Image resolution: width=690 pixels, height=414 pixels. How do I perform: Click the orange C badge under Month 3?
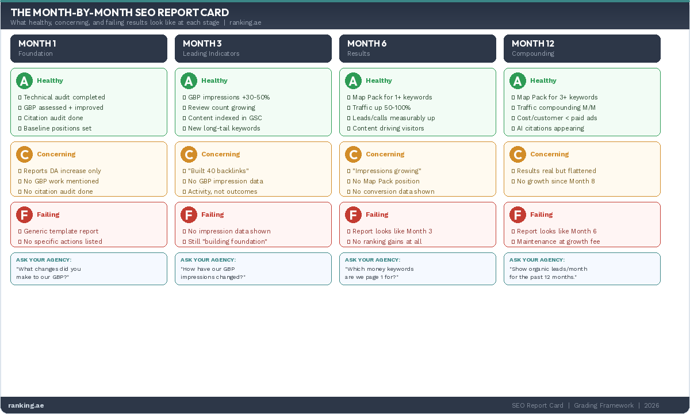[189, 155]
